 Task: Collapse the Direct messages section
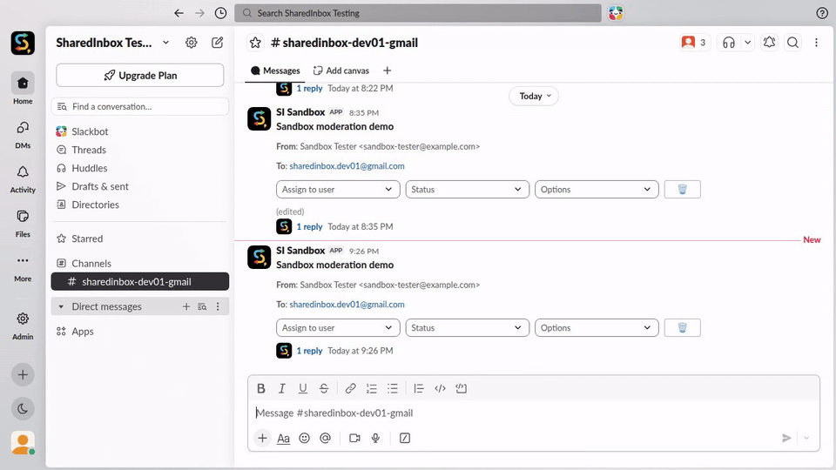point(61,306)
